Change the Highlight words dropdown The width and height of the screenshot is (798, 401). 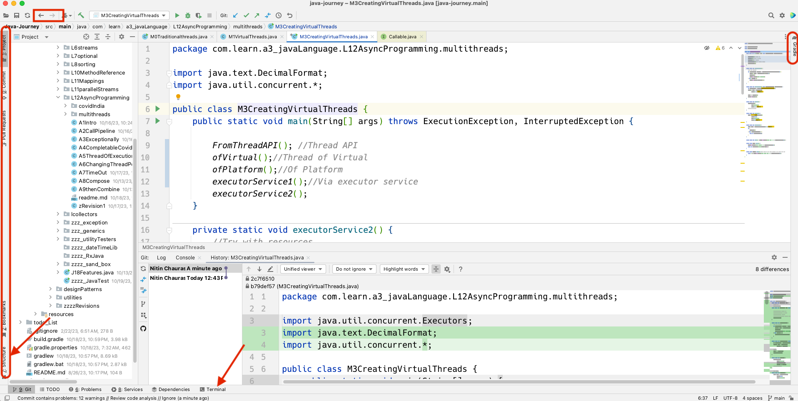[x=403, y=269]
